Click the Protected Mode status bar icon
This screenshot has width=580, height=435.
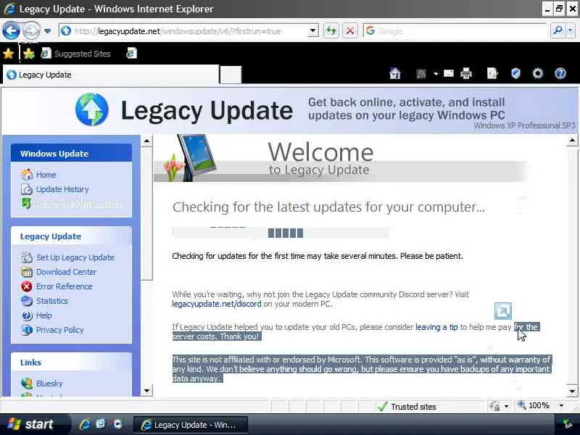click(494, 406)
